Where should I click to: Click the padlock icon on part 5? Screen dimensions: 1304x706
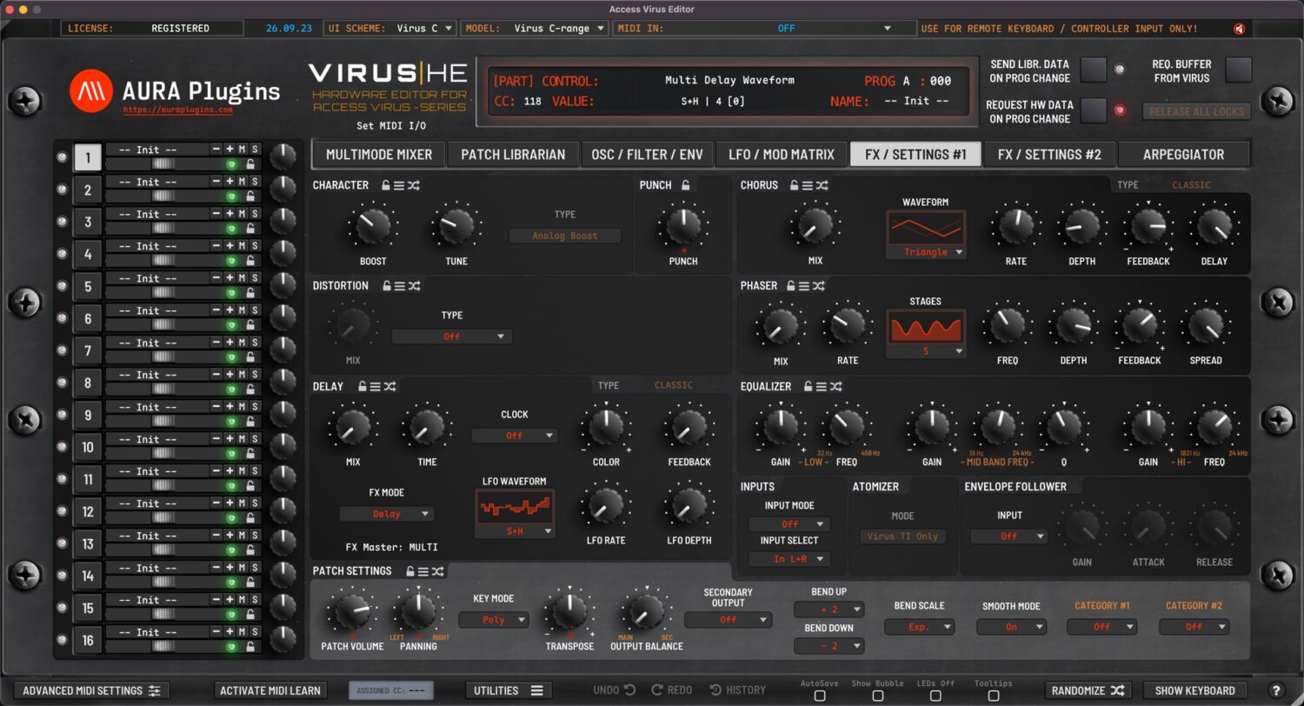250,293
